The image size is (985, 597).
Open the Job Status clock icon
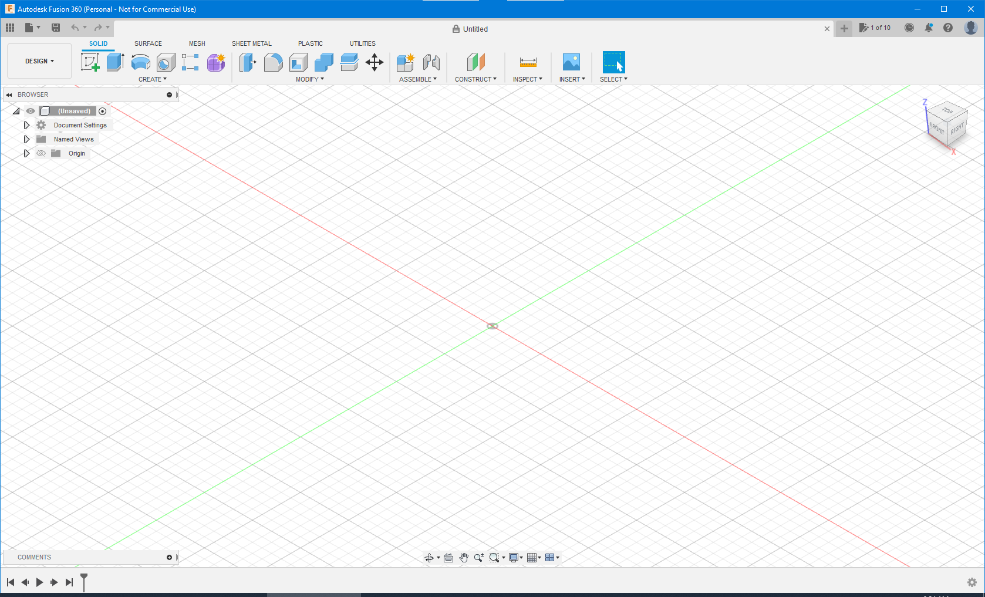pos(909,28)
